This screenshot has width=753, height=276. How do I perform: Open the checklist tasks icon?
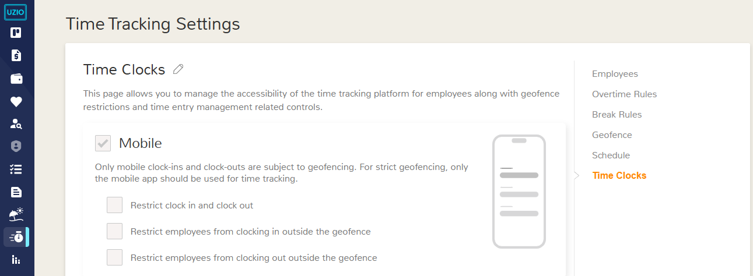point(16,169)
